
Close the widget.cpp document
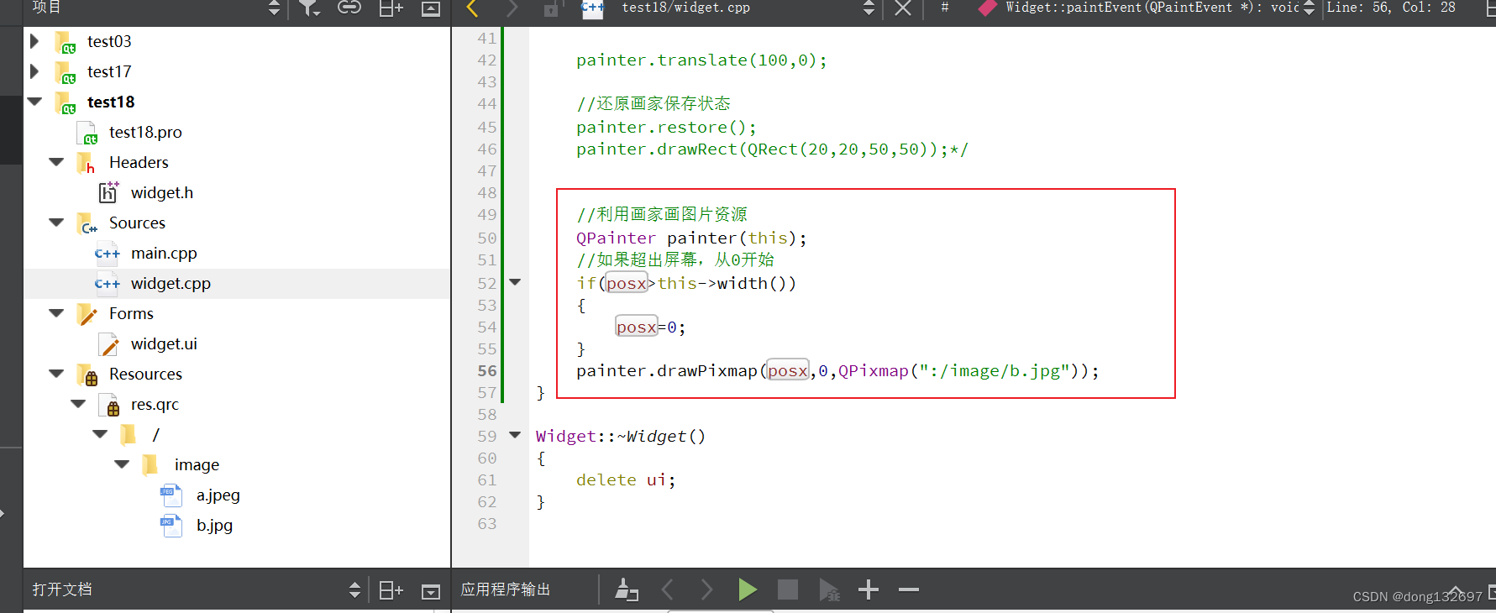tap(903, 8)
